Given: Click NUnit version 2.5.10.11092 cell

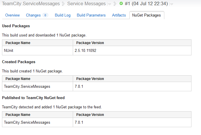Looking at the screenshot, I should [85, 50].
